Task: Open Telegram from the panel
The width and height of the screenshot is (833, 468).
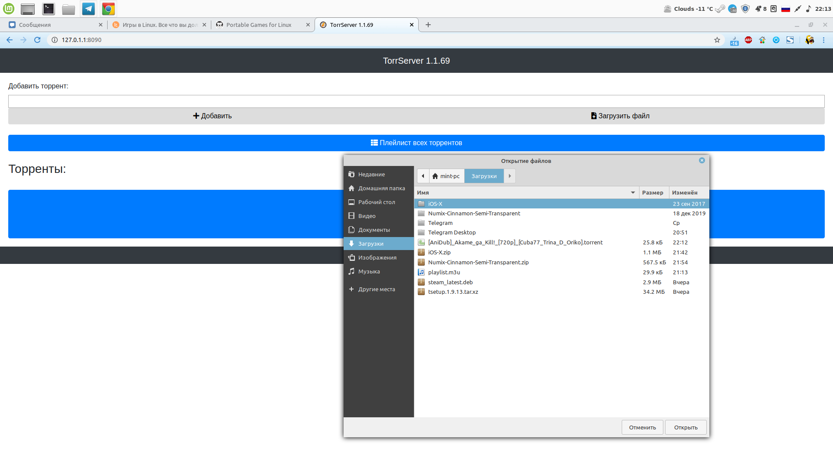Action: click(x=89, y=9)
